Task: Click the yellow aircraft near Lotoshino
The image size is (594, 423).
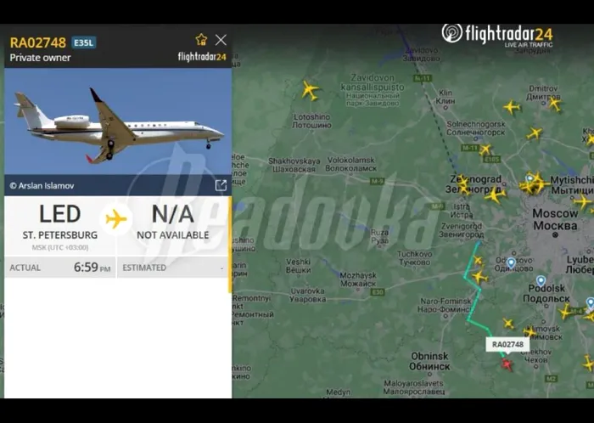Action: pos(310,90)
